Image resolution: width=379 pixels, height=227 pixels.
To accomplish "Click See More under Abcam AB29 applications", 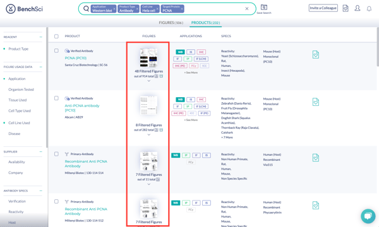I will (x=191, y=120).
